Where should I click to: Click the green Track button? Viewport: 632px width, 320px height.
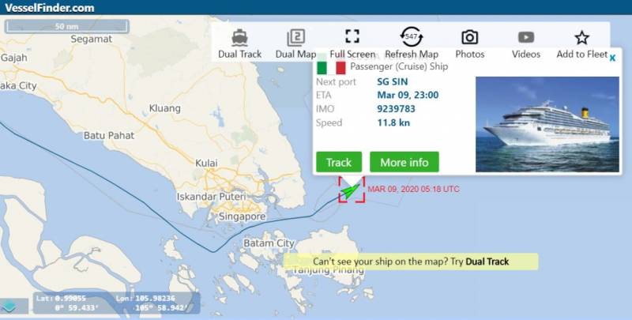339,162
